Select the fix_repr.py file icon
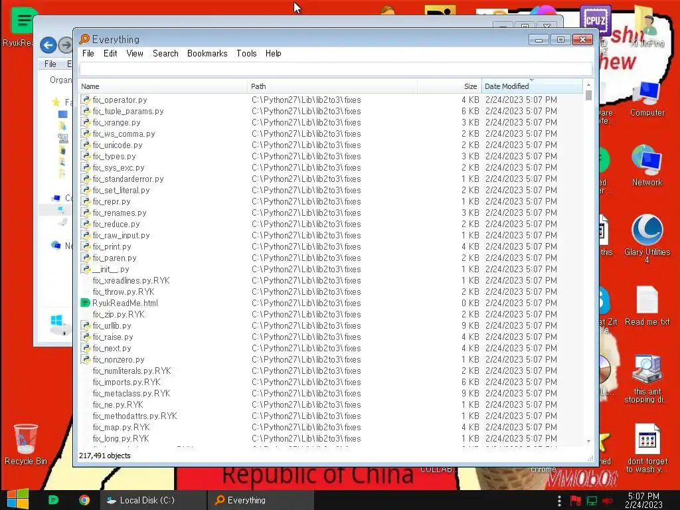The image size is (680, 510). click(x=86, y=201)
